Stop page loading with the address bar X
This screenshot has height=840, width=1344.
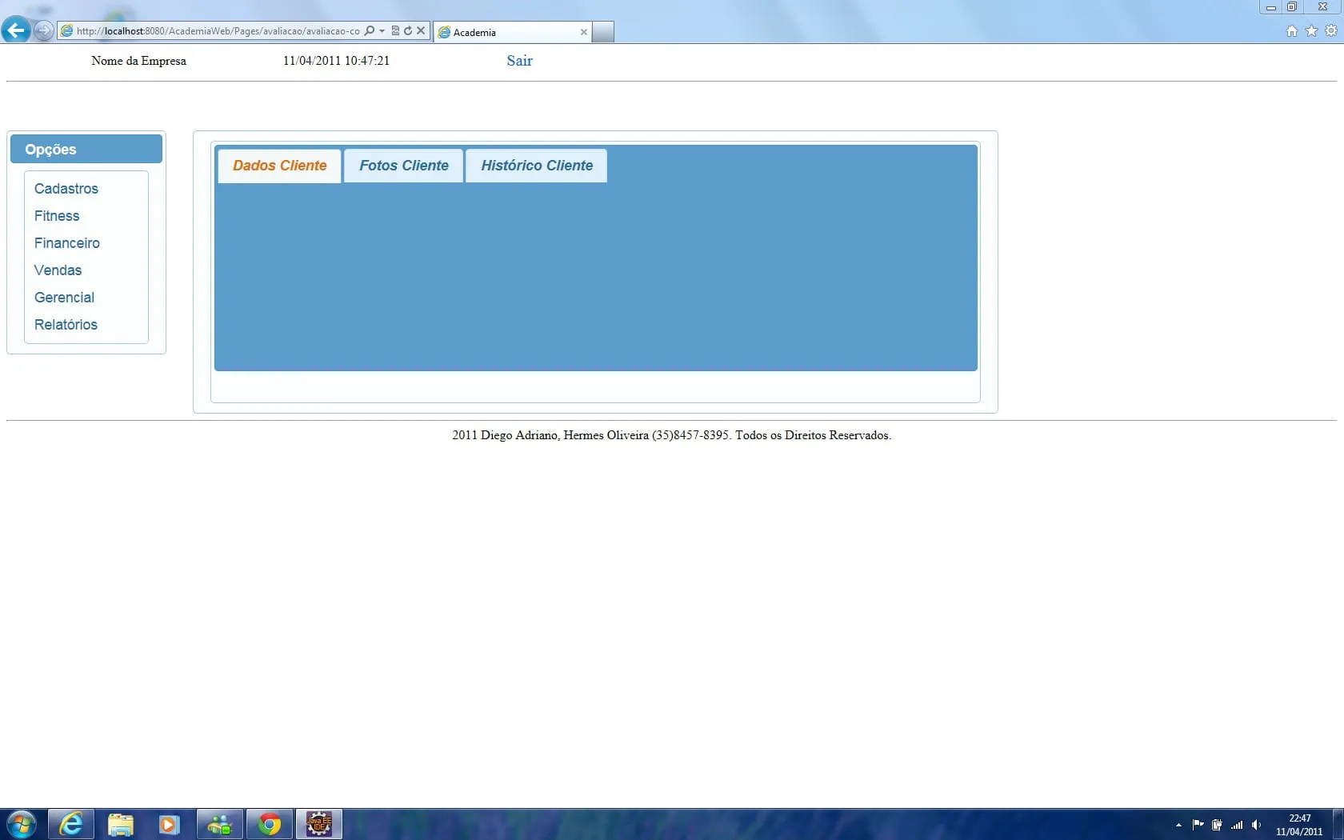point(421,31)
